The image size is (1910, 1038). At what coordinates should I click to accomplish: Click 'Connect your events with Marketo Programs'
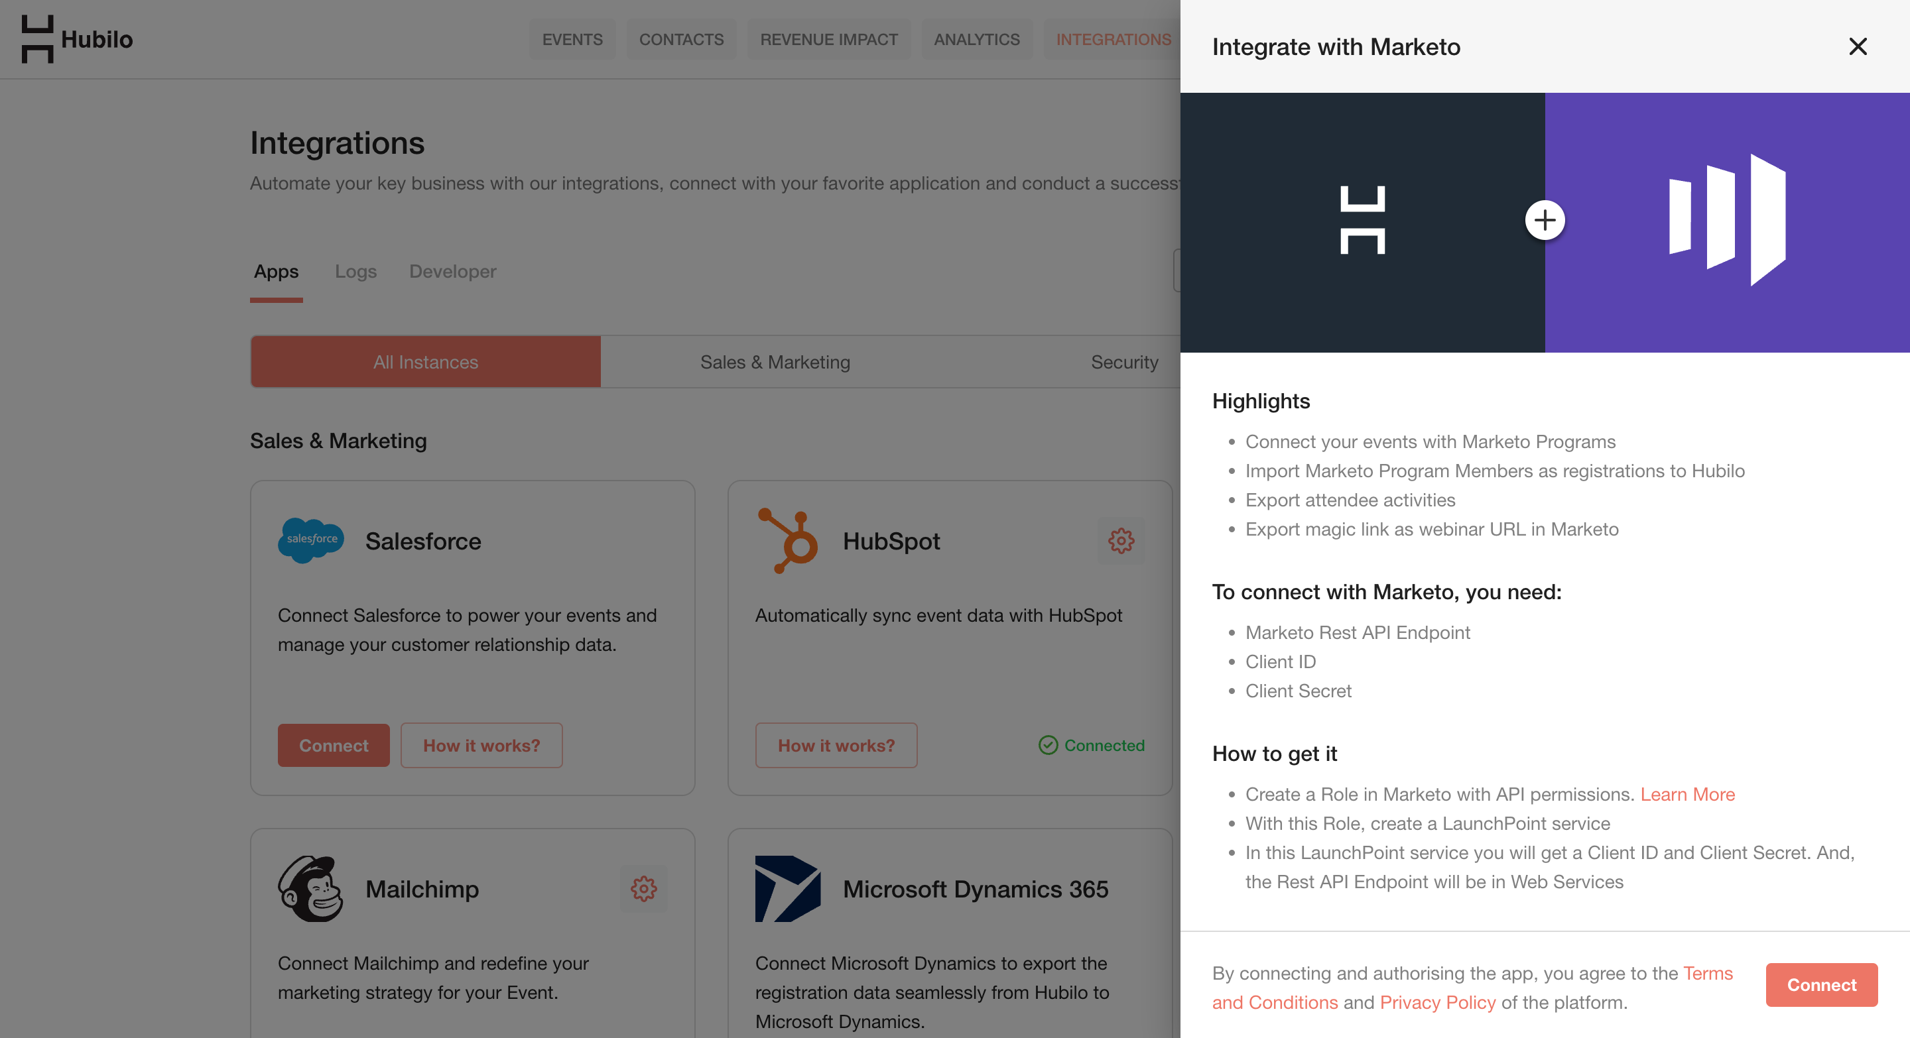click(x=1430, y=441)
